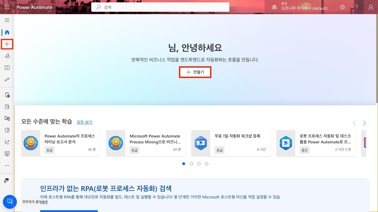Click the chatbot help bubble button
378x212 pixels.
point(9,201)
